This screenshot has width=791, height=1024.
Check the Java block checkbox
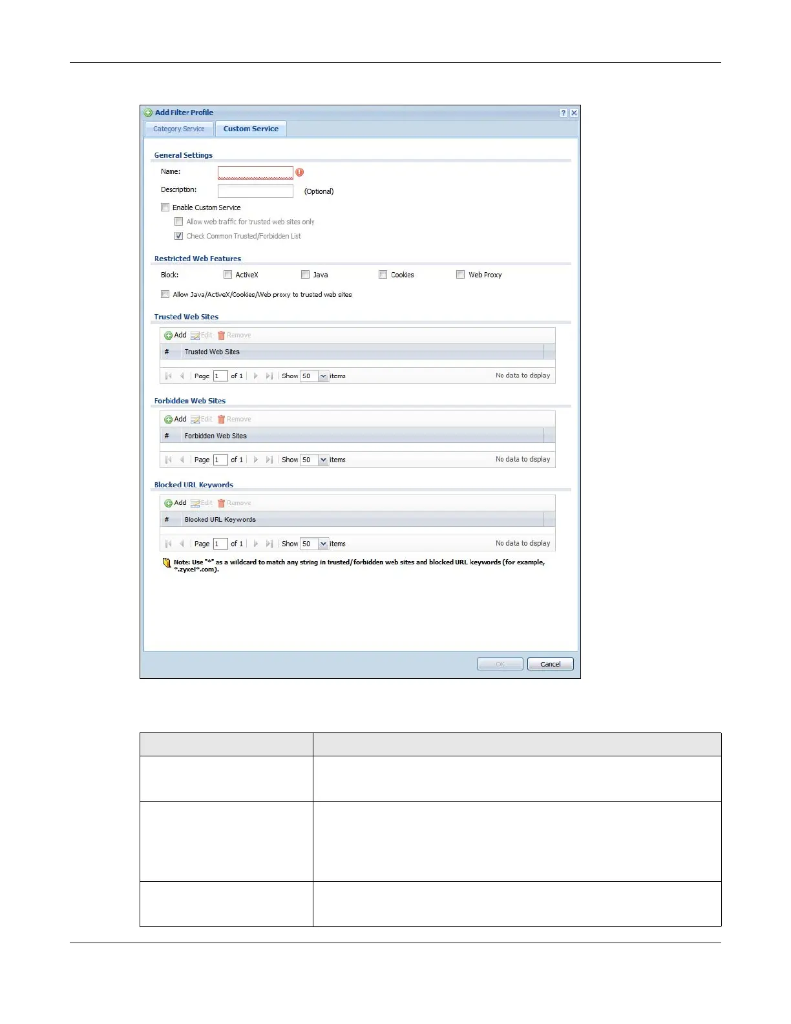(305, 275)
